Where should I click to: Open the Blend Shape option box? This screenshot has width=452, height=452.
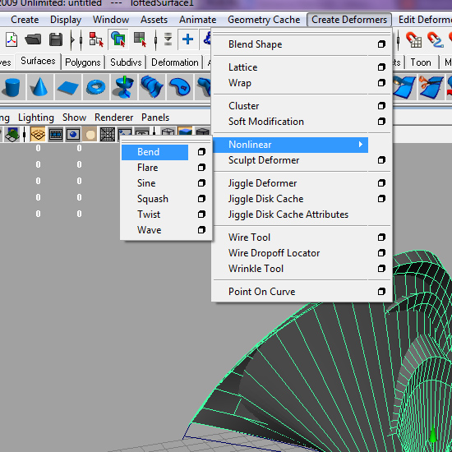(x=381, y=44)
